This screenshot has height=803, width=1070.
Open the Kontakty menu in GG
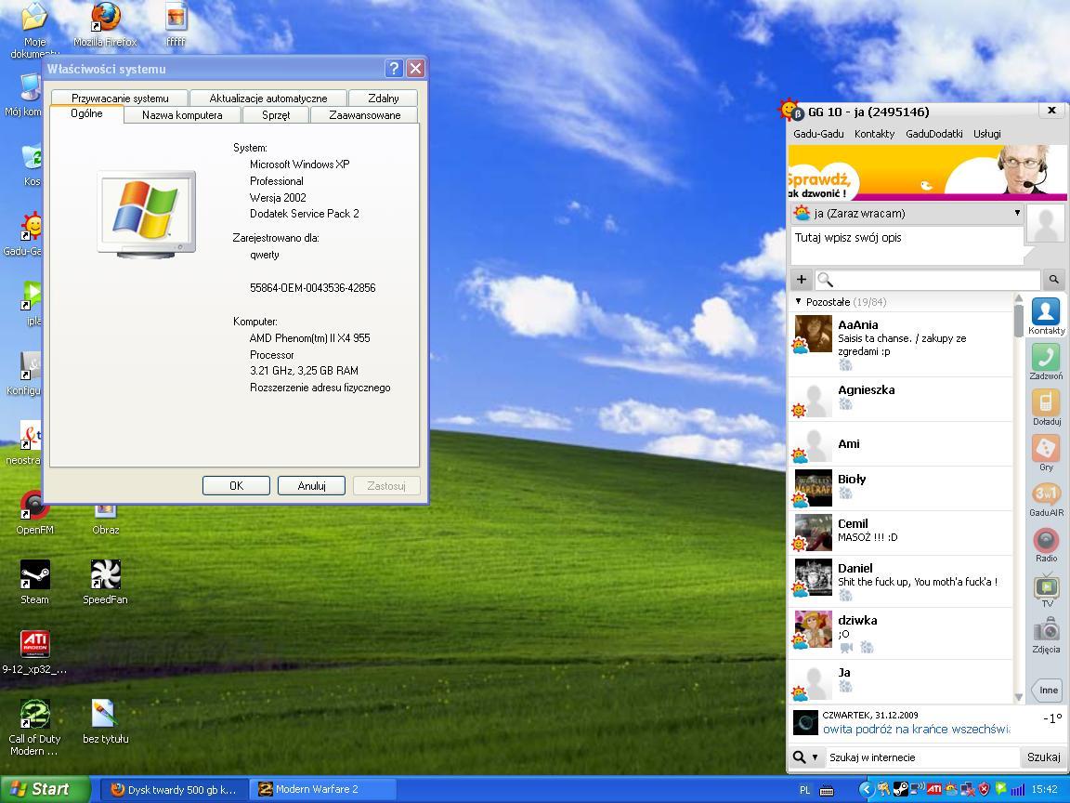874,134
